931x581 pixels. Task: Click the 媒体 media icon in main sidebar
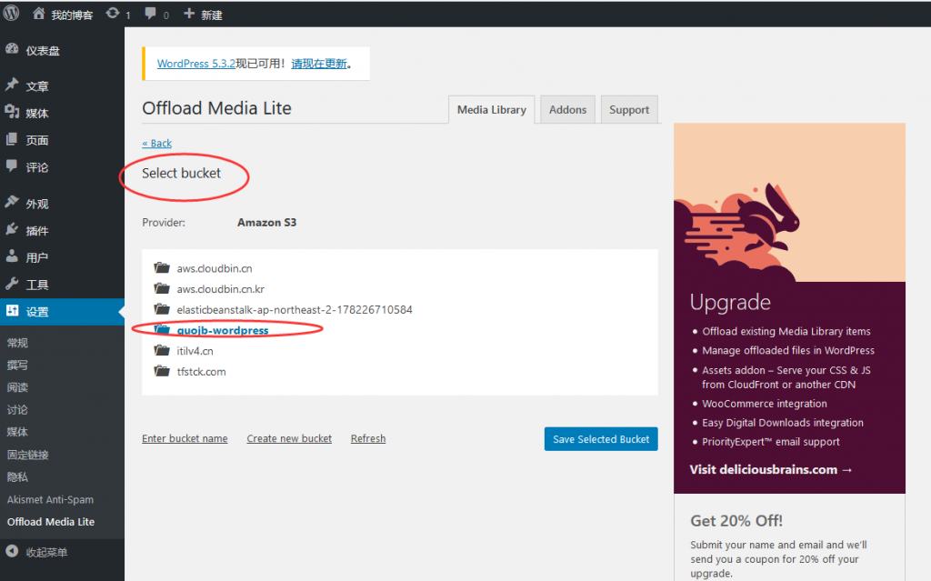pos(12,112)
